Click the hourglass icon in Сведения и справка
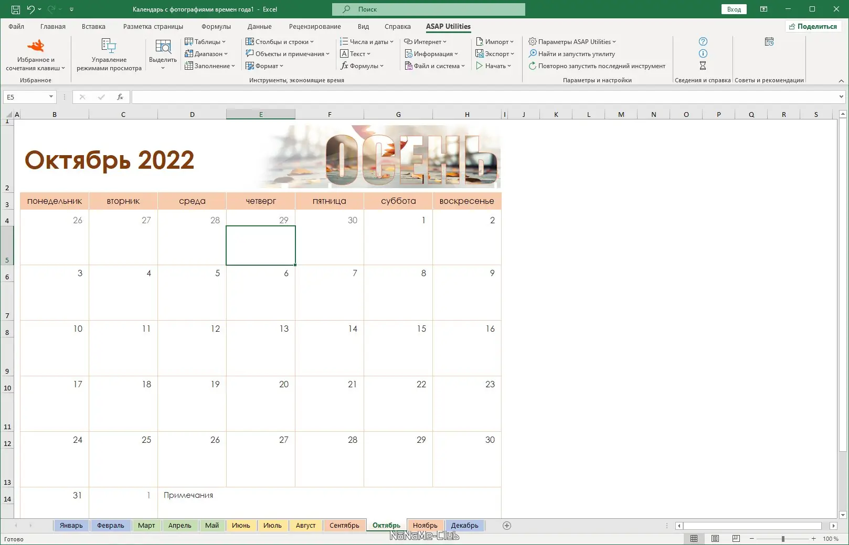The width and height of the screenshot is (849, 545). 703,66
